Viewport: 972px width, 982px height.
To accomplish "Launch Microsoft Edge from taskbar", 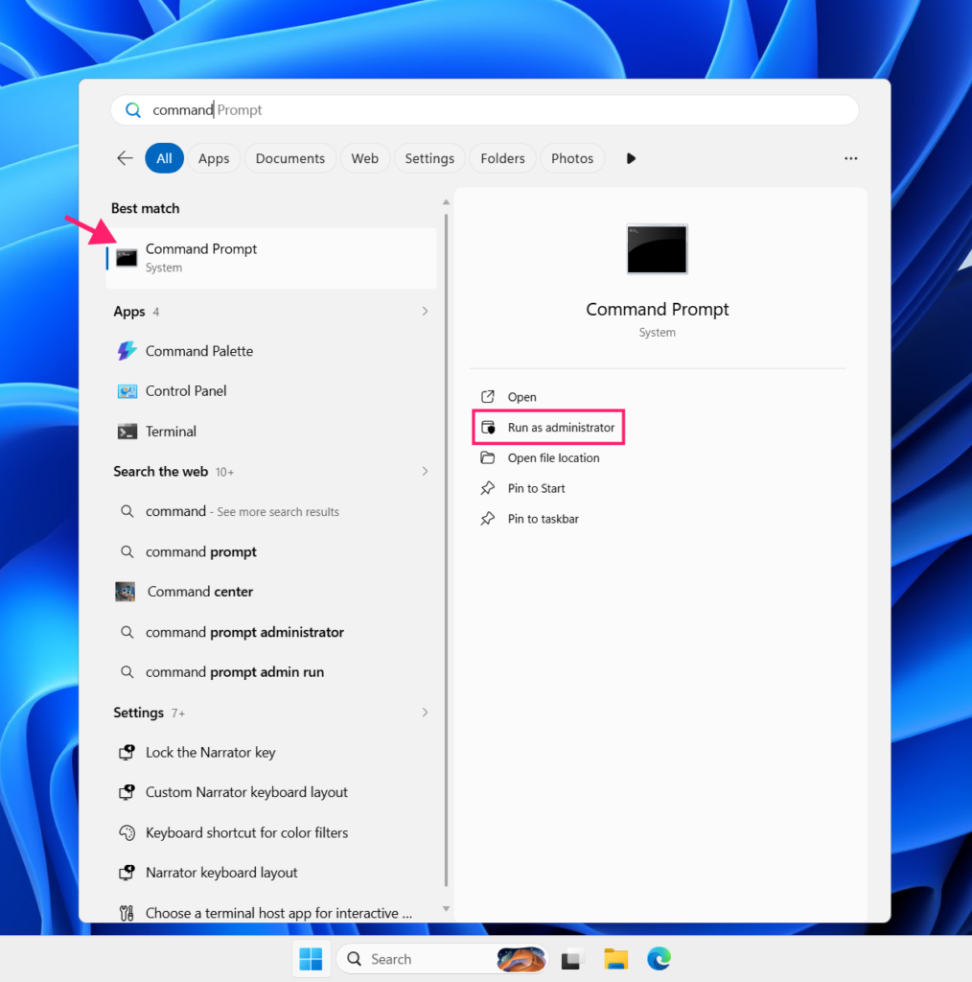I will (659, 959).
